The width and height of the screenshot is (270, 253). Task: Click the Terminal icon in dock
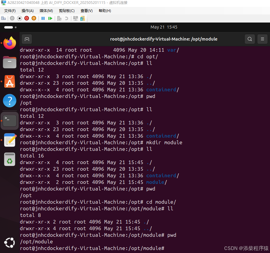[x=10, y=121]
